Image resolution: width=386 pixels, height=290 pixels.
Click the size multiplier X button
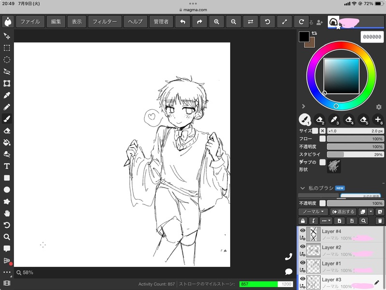tap(322, 130)
